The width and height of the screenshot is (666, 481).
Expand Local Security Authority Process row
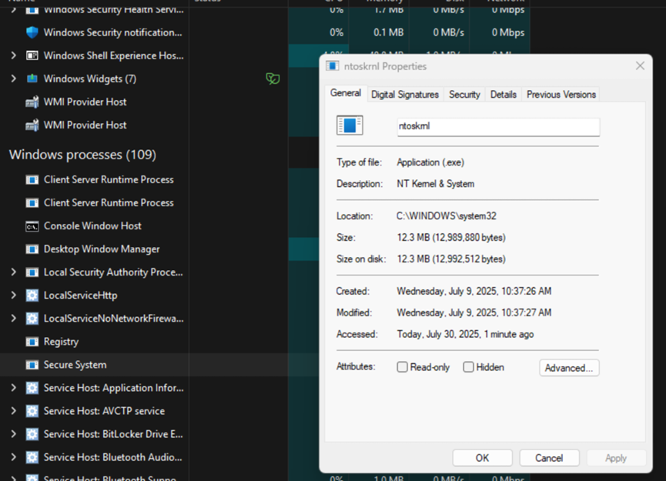click(14, 272)
